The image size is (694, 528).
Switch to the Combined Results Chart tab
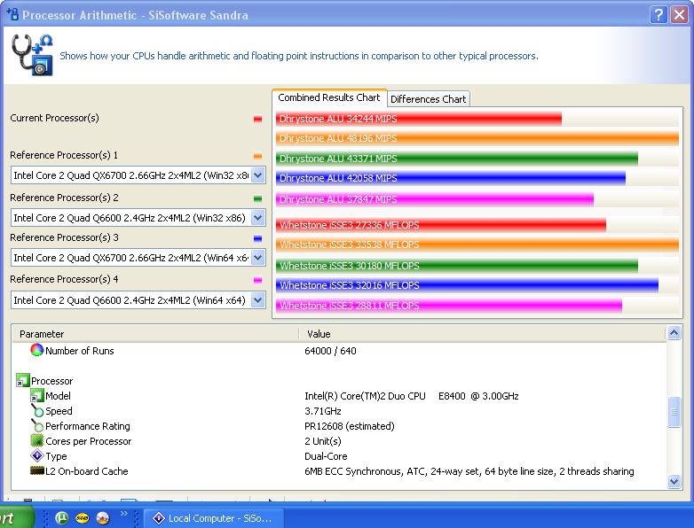pos(329,97)
